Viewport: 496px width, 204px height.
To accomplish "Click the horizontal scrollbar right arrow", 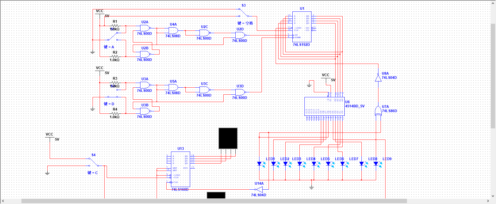I will pyautogui.click(x=488, y=201).
